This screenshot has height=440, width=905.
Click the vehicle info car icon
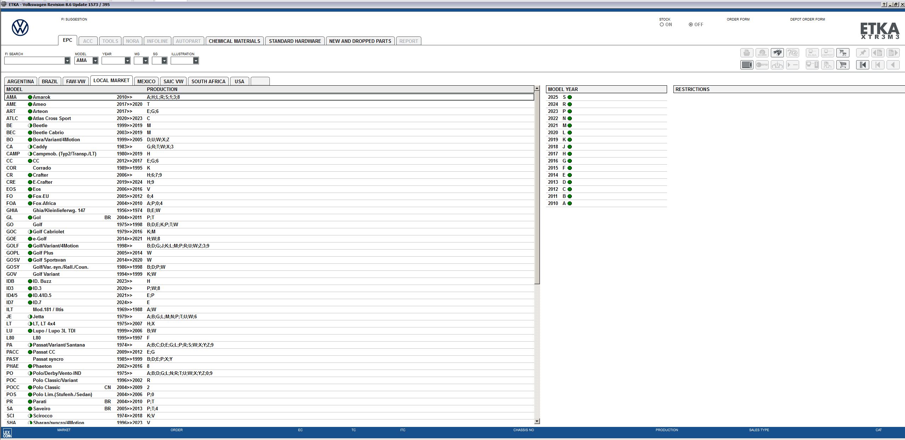click(x=777, y=65)
